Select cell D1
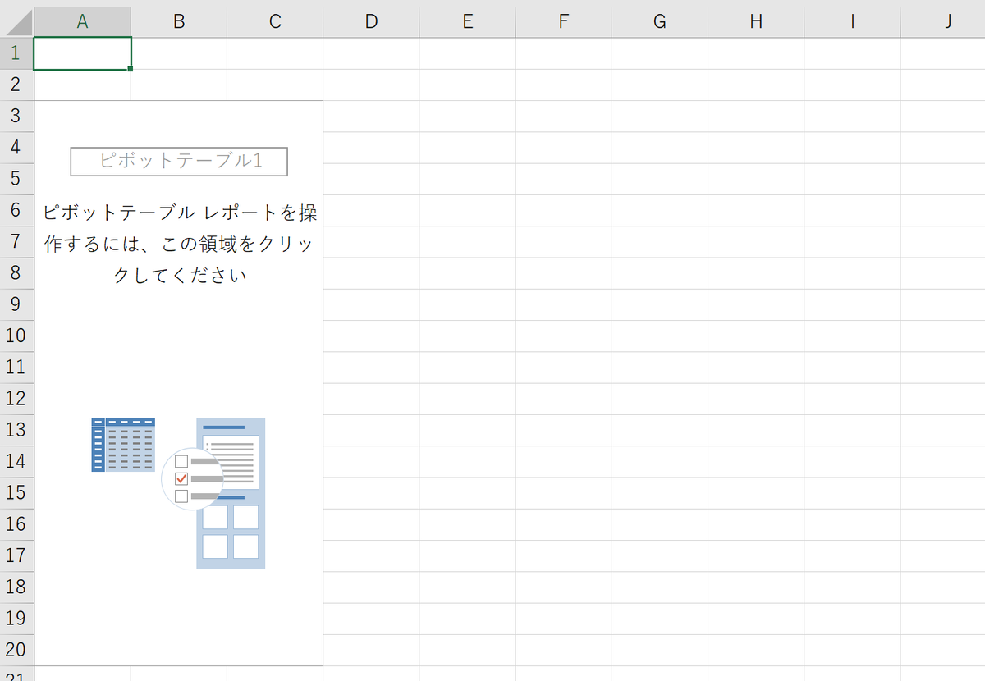 point(371,53)
